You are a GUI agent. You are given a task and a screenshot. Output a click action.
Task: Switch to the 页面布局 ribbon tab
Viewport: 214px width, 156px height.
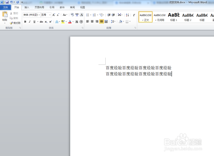click(39, 7)
